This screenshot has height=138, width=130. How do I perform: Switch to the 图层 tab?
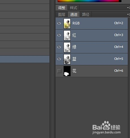point(62,14)
